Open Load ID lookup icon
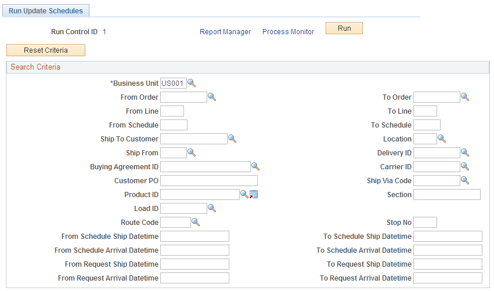This screenshot has width=494, height=291. pyautogui.click(x=212, y=208)
